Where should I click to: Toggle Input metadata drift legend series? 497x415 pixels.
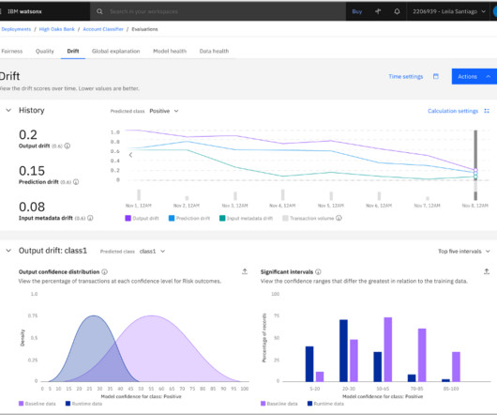[246, 218]
